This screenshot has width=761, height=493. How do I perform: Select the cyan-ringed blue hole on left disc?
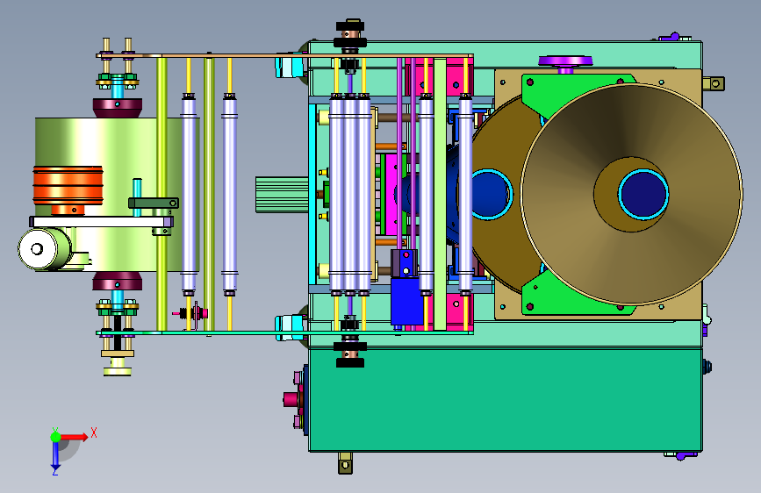(x=490, y=194)
